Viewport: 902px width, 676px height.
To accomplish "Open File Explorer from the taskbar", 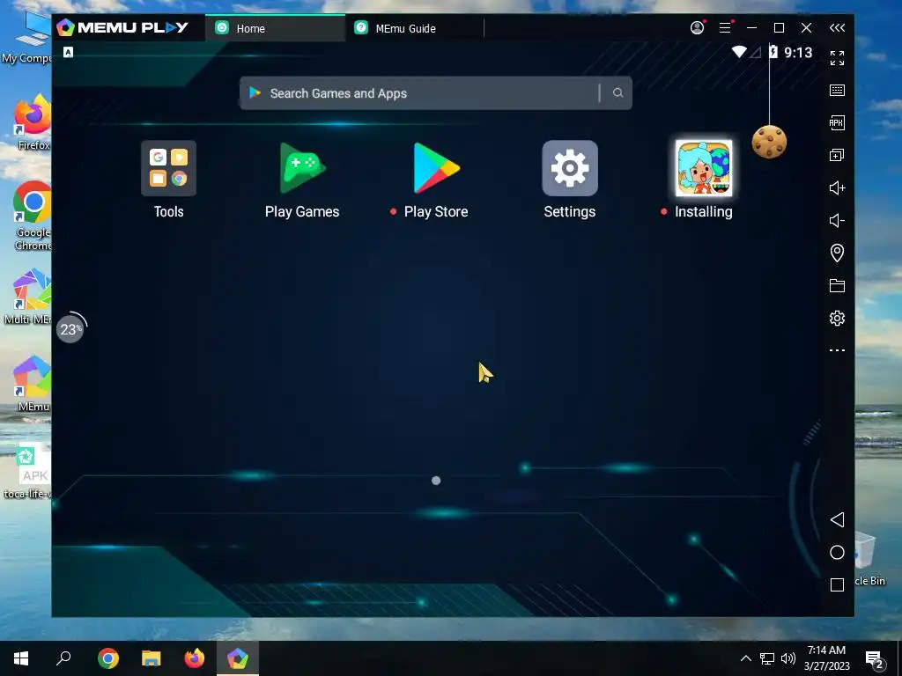I will coord(152,658).
